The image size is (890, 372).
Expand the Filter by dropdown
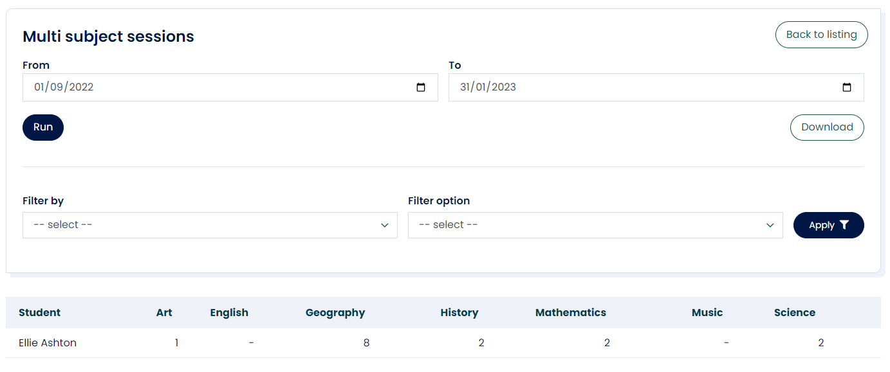pyautogui.click(x=210, y=225)
